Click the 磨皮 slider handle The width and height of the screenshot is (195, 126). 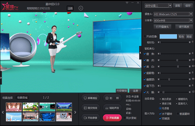pos(177,60)
